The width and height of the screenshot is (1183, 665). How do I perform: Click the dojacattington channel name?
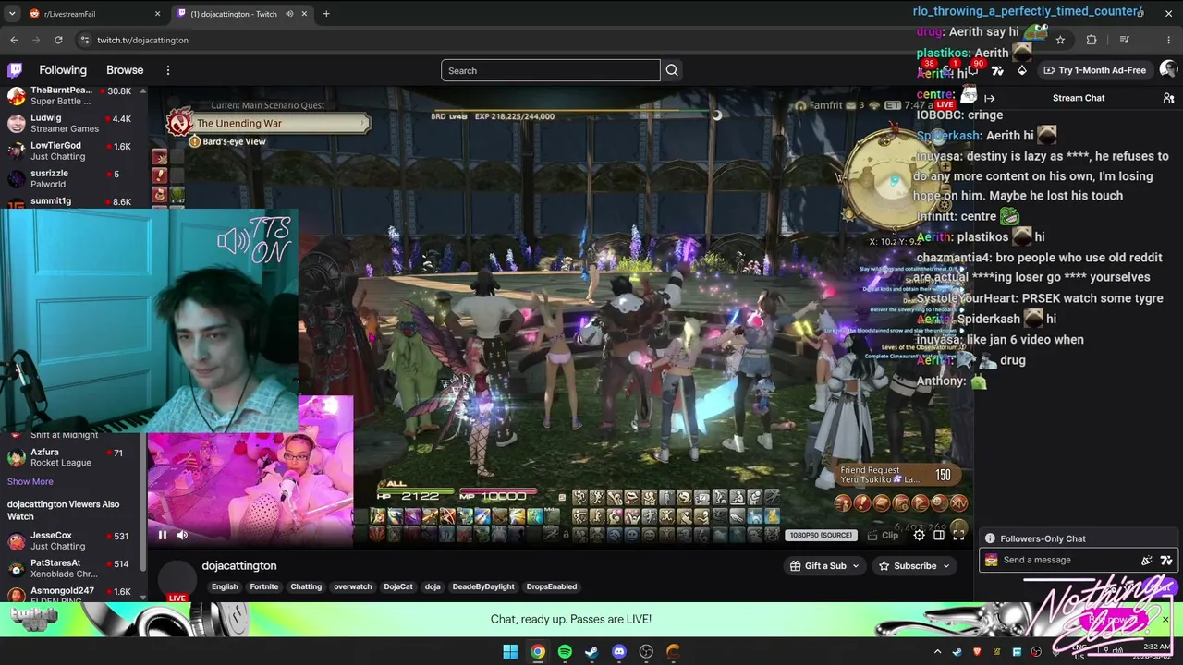[x=239, y=565]
